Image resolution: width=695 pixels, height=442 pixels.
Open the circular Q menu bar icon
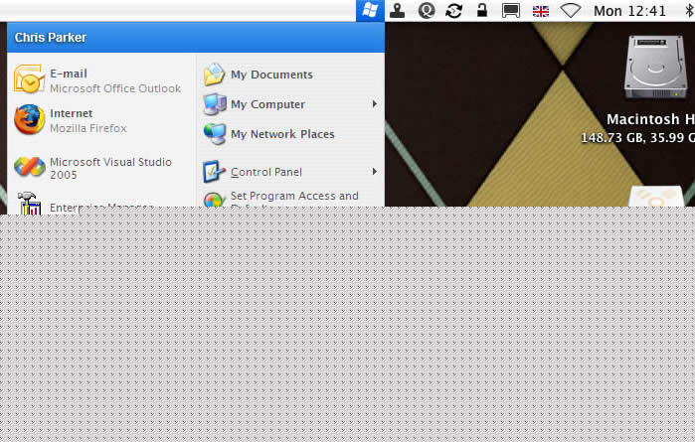(426, 11)
